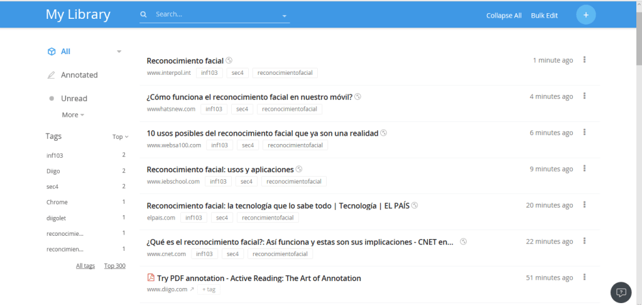Open the Top tags sorting dropdown
642x305 pixels.
pyautogui.click(x=120, y=136)
